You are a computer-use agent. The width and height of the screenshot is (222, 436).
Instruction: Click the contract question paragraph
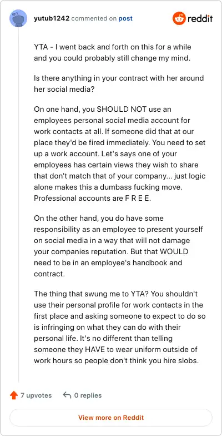pos(119,83)
